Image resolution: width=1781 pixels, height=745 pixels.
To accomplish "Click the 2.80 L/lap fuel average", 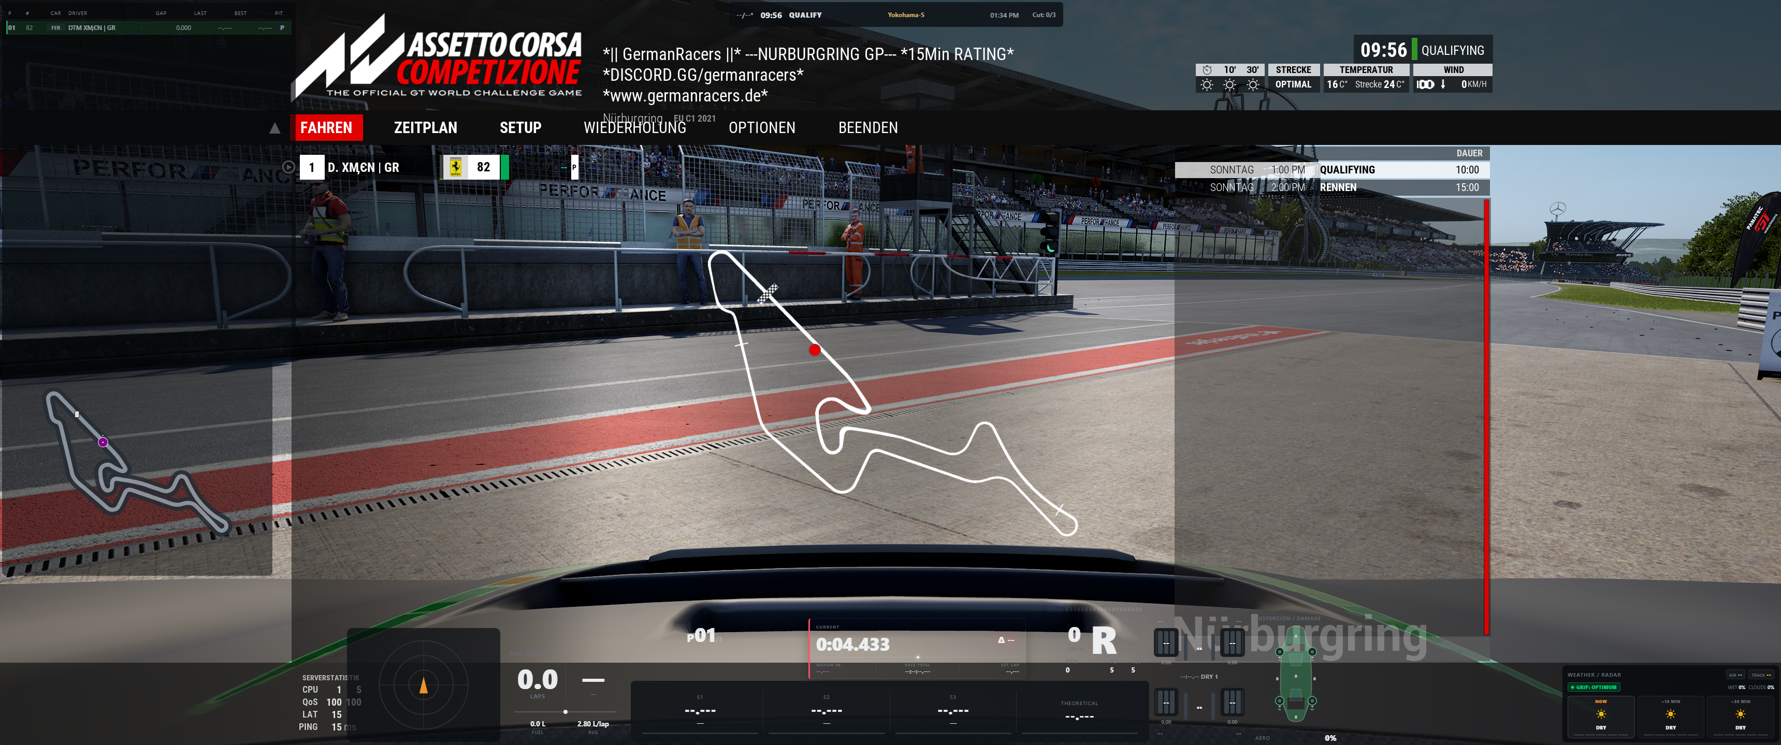I will pos(592,724).
